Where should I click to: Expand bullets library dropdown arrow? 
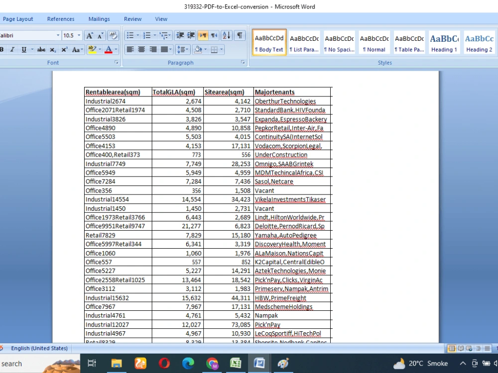pos(137,35)
